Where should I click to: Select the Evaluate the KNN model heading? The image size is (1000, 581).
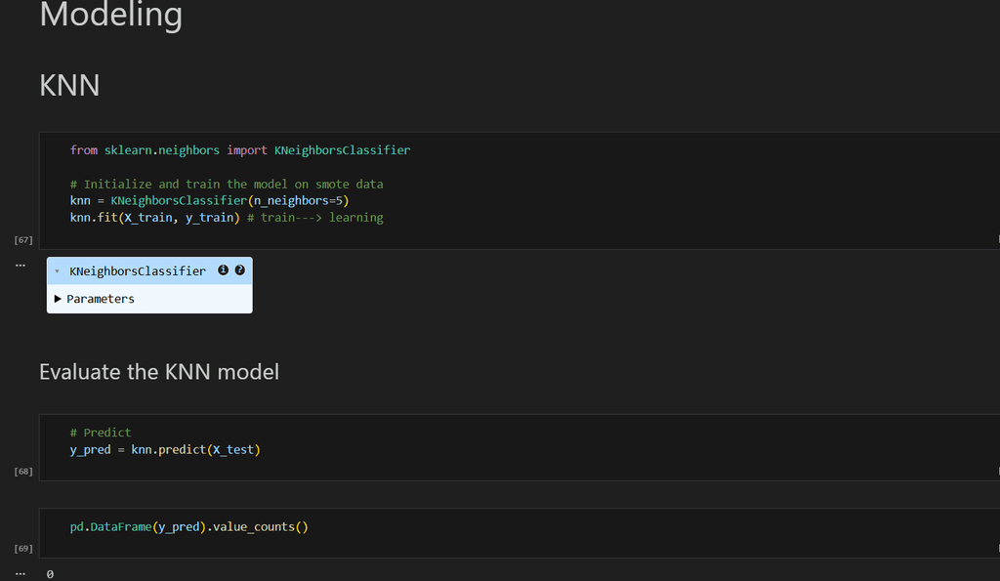point(159,371)
